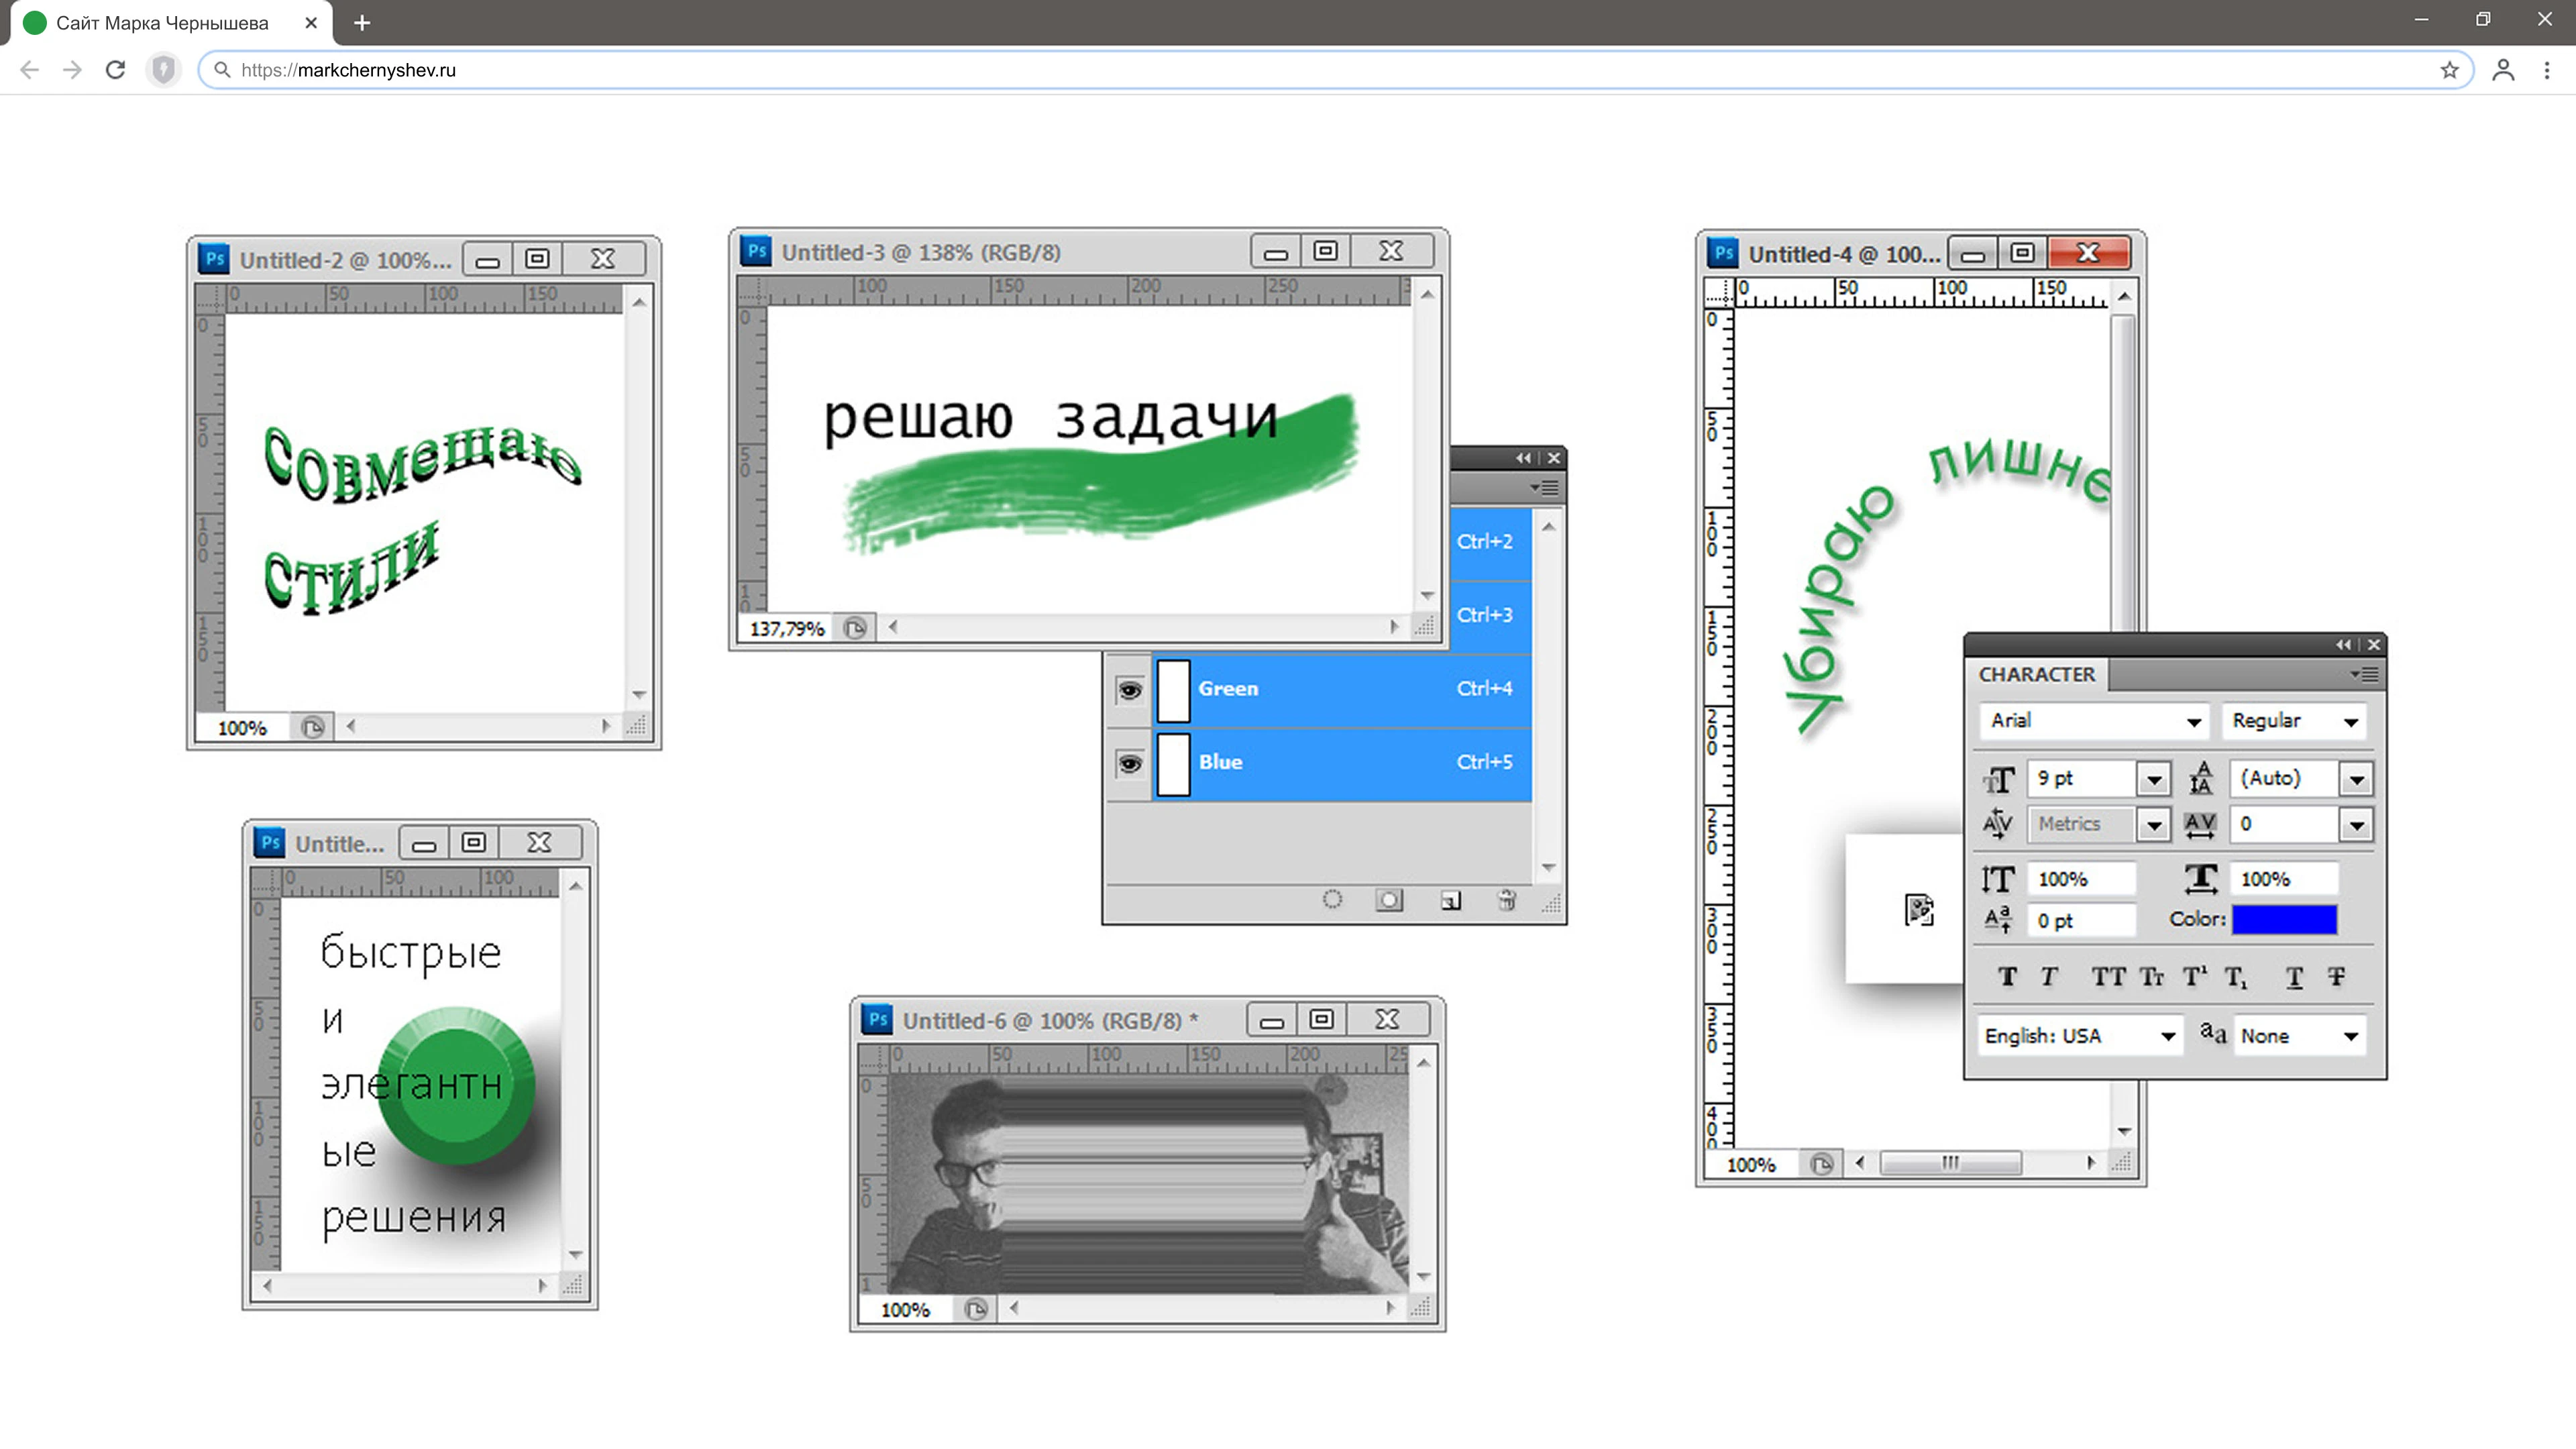Enable Small Caps text style
This screenshot has width=2576, height=1449.
tap(2151, 977)
